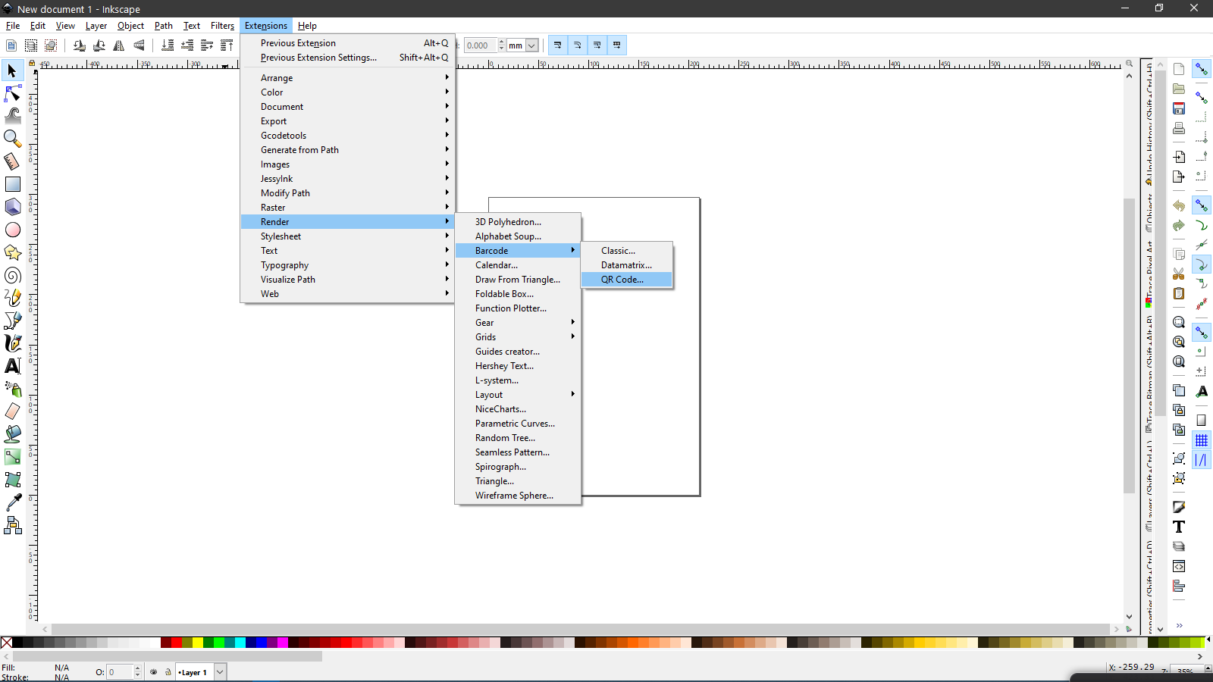Select the Connector tool
The width and height of the screenshot is (1213, 682).
point(12,525)
